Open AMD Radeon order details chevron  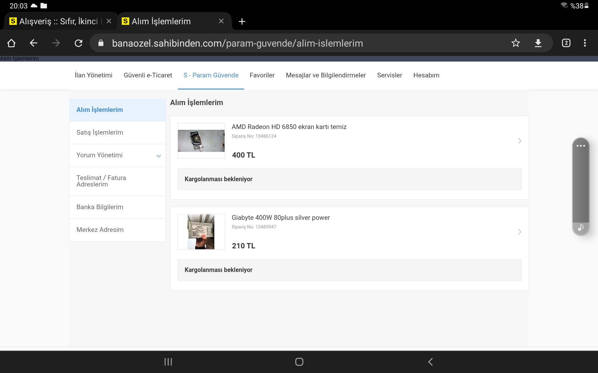point(520,141)
